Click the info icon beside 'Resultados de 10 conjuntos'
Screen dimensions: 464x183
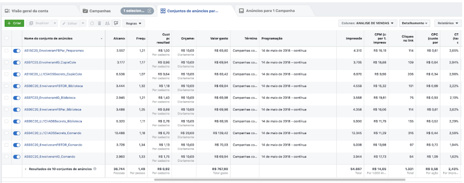coord(95,169)
